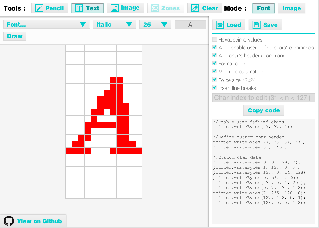Click the Github octocat icon
Screen dimensions: 319x228
point(9,221)
